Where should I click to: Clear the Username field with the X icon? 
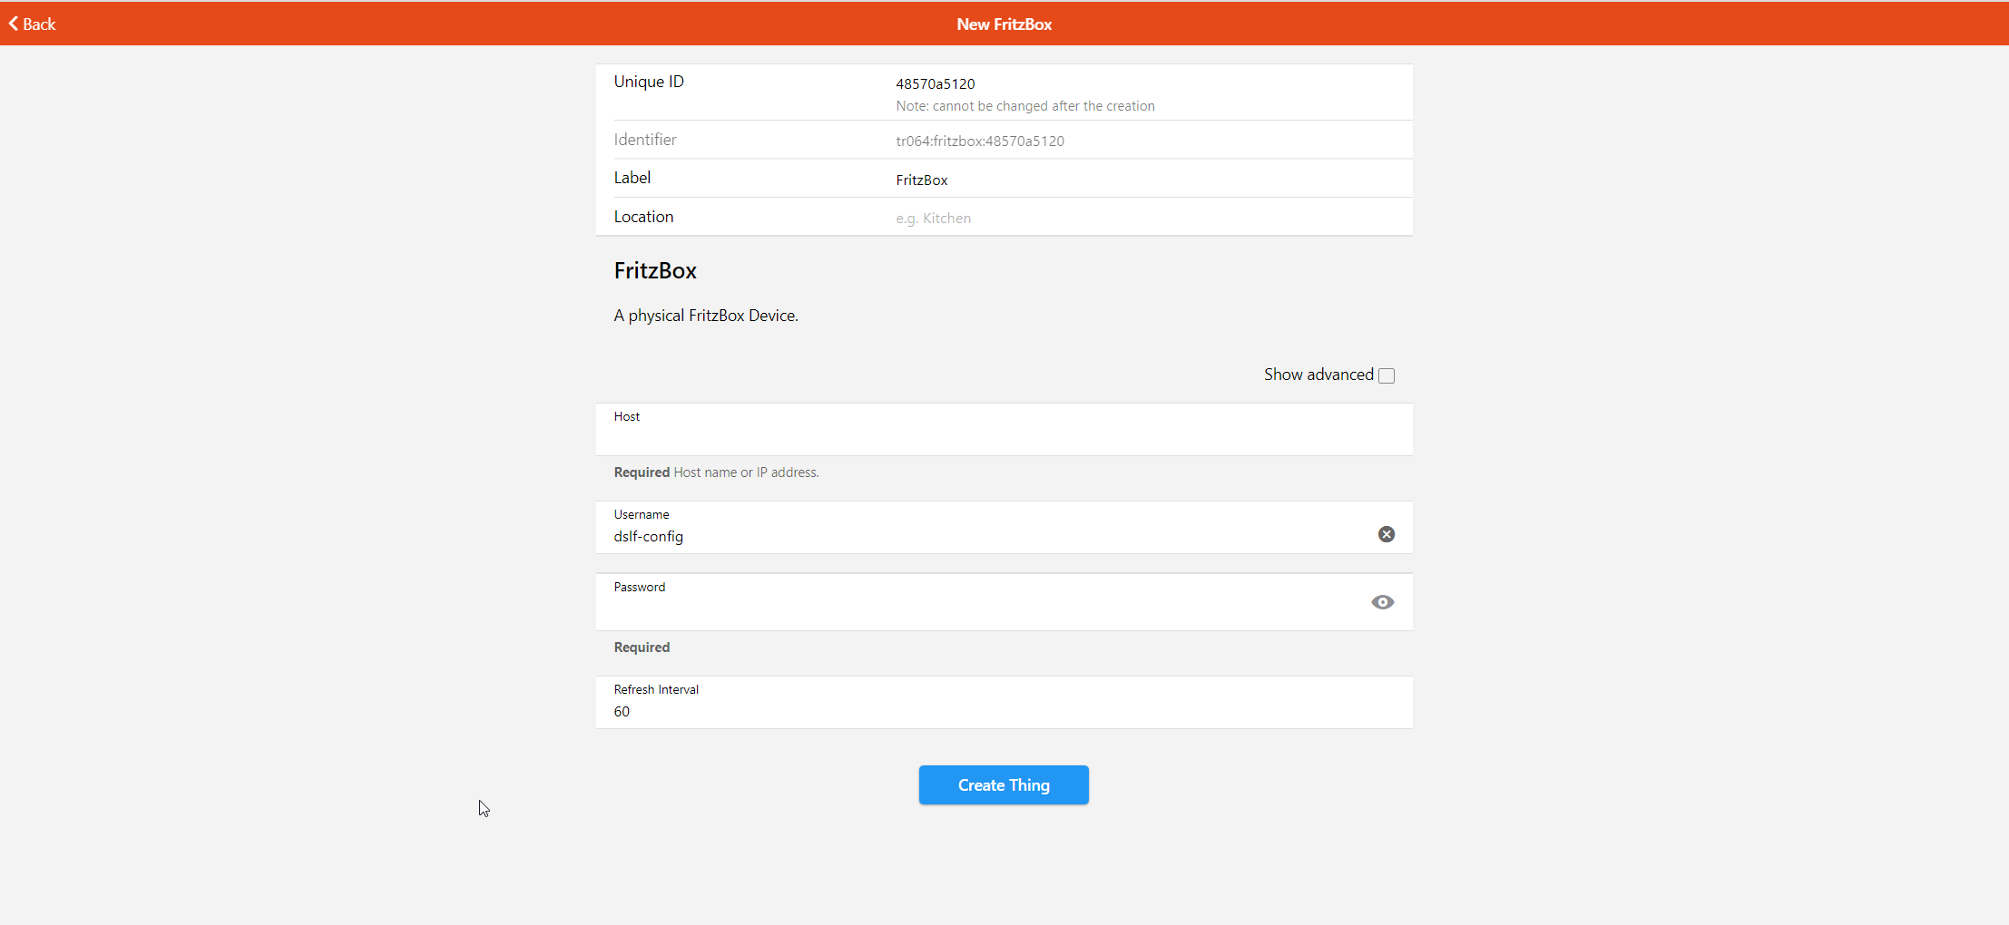pos(1386,534)
